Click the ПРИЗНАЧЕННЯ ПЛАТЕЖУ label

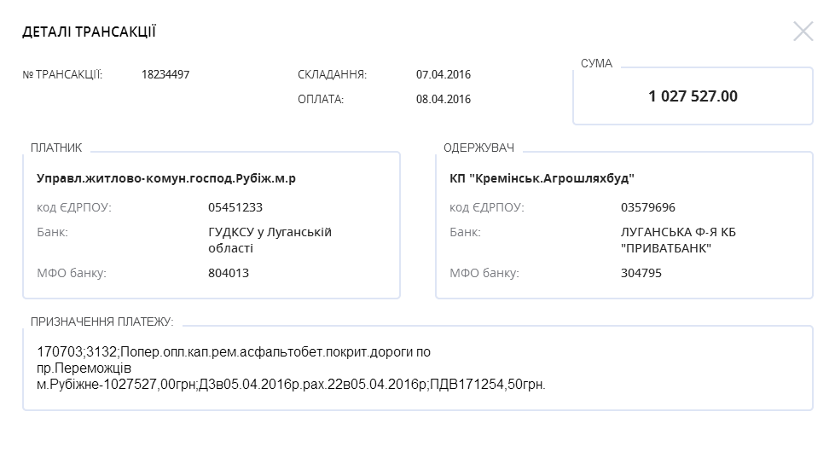[101, 322]
